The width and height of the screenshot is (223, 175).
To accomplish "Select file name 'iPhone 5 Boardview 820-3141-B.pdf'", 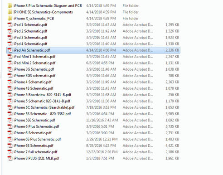I will coord(42,95).
